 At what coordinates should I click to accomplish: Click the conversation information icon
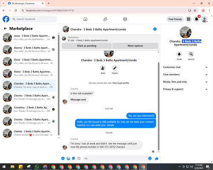[x=155, y=29]
